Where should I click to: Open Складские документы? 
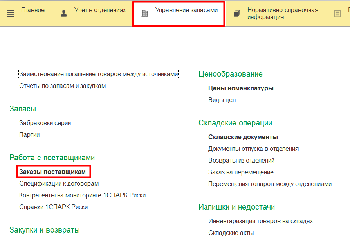pyautogui.click(x=243, y=137)
